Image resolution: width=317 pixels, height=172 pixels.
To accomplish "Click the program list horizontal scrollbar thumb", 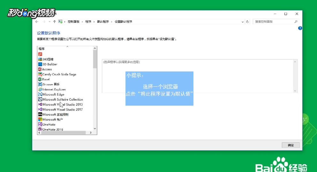I will (64, 133).
